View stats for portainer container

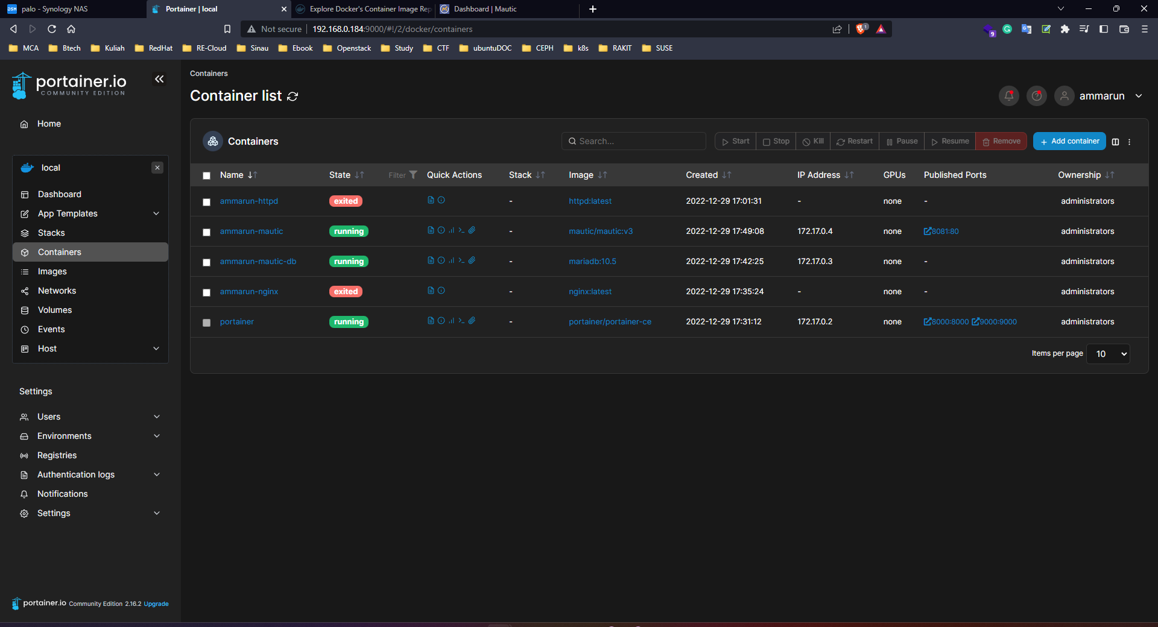(451, 321)
